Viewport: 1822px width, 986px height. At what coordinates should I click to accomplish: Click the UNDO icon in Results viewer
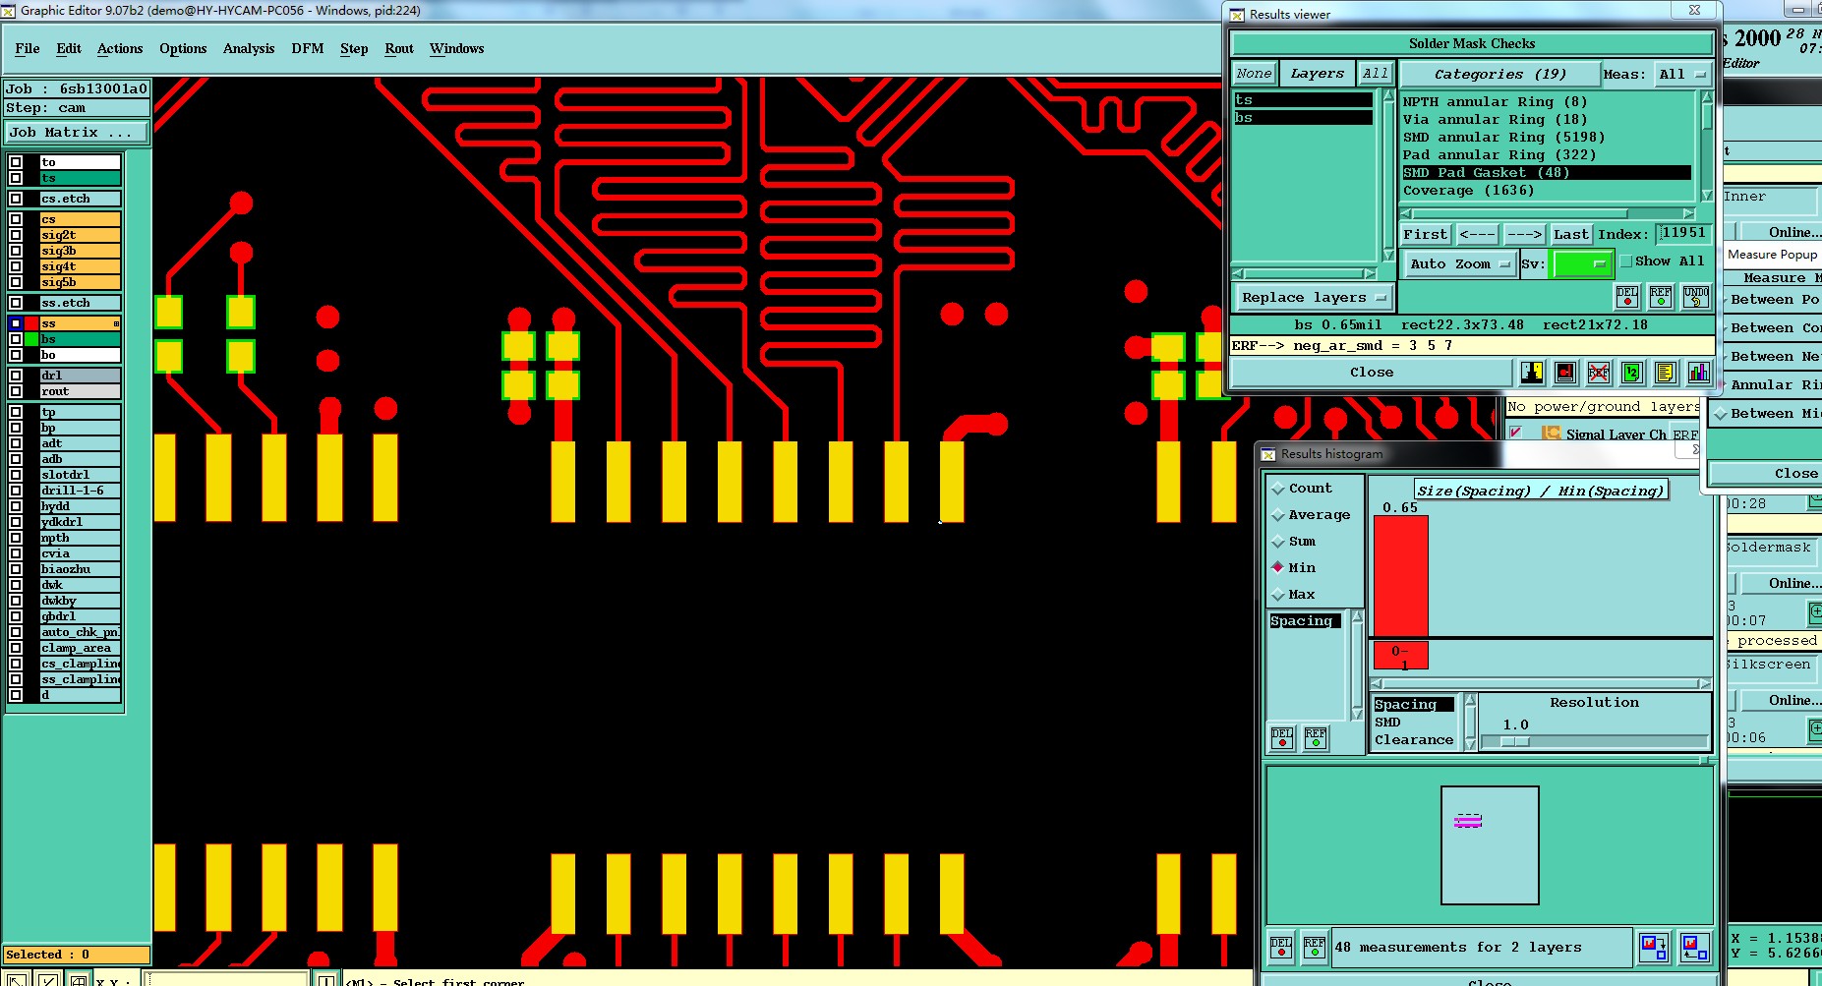click(1696, 296)
